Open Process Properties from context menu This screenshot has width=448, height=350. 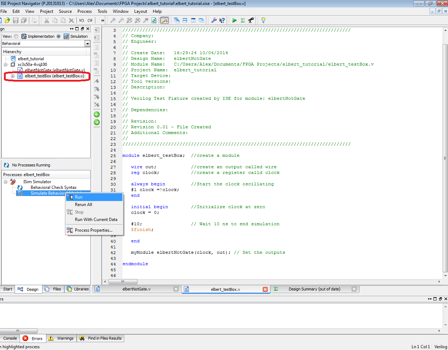(x=94, y=230)
